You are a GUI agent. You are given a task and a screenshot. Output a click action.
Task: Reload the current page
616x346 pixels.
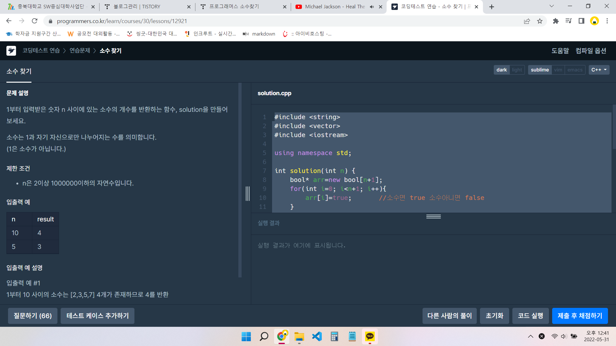[35, 21]
